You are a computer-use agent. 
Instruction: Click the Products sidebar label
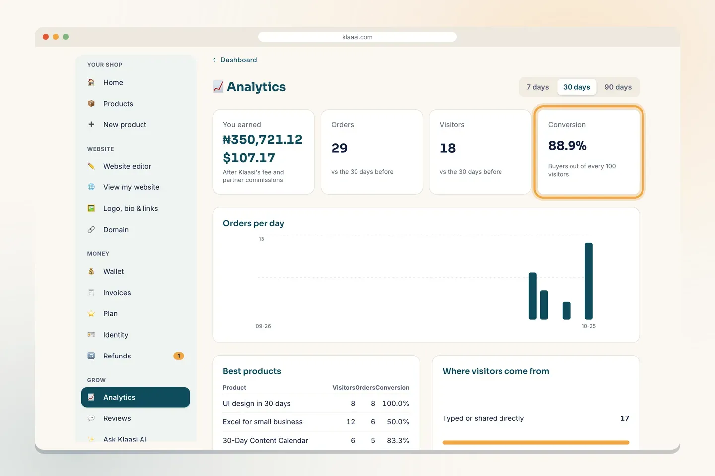(x=118, y=104)
